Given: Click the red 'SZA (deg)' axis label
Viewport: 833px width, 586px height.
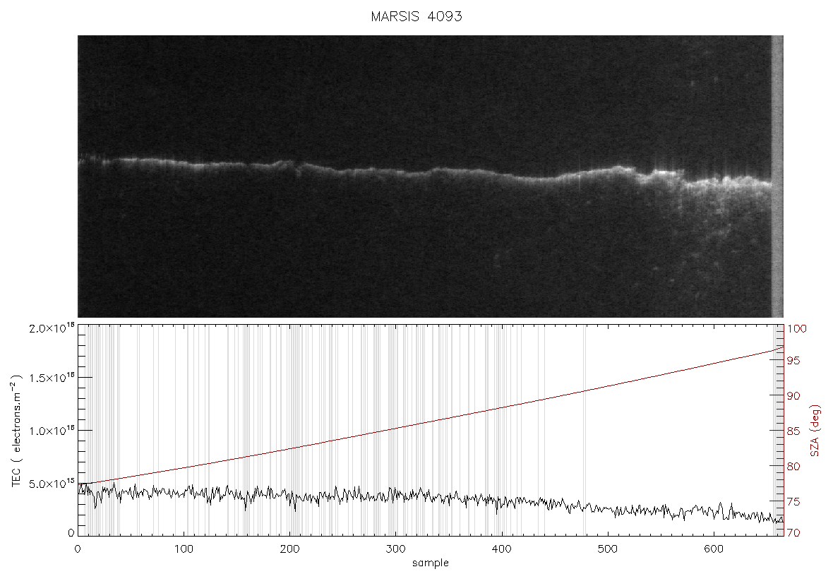Looking at the screenshot, I should tap(815, 431).
